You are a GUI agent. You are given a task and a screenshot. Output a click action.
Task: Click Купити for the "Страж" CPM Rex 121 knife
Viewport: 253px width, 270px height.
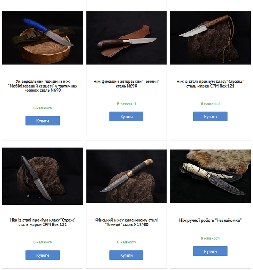point(43,255)
